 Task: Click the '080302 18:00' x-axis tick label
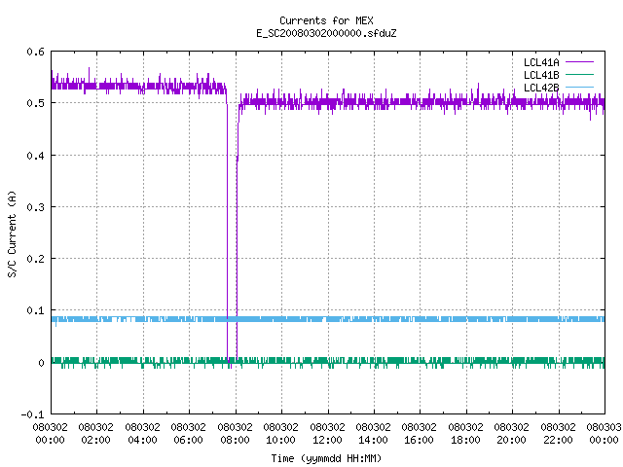465,434
